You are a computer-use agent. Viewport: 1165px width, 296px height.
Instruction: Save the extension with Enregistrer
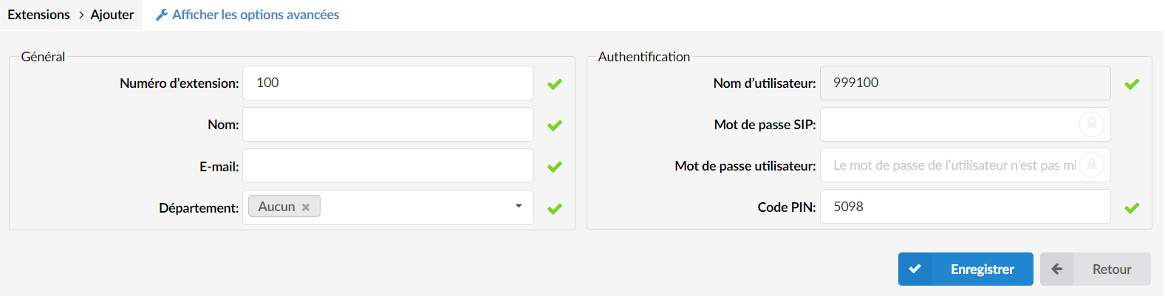coord(966,269)
